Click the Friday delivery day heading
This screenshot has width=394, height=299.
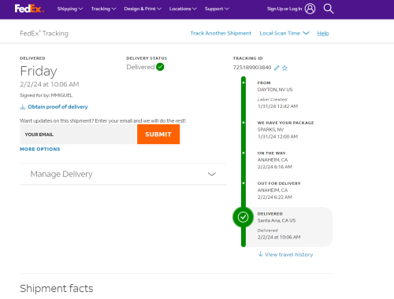pos(39,71)
